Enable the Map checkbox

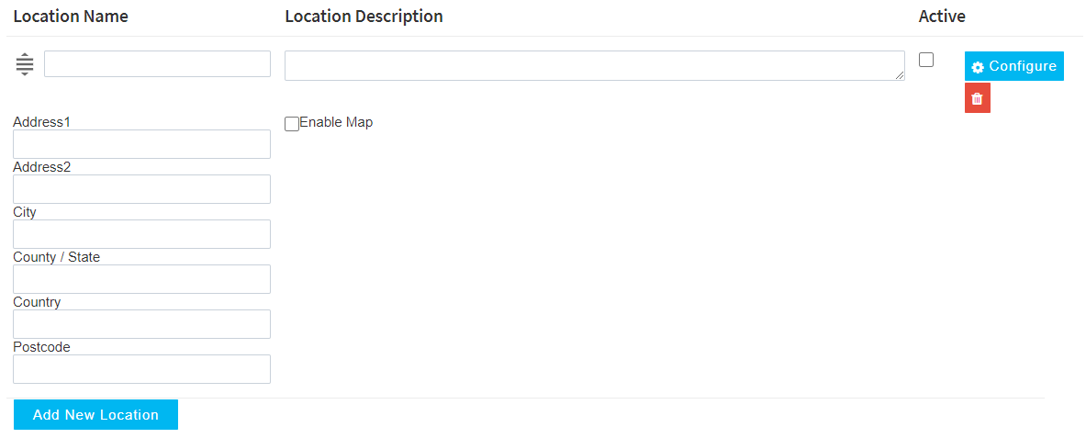click(x=292, y=123)
